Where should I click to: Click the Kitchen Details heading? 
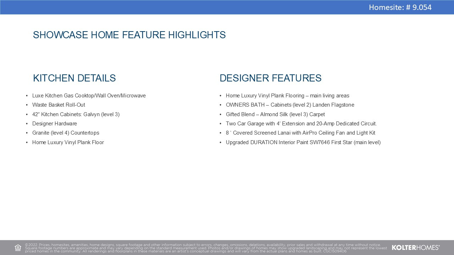coord(74,78)
